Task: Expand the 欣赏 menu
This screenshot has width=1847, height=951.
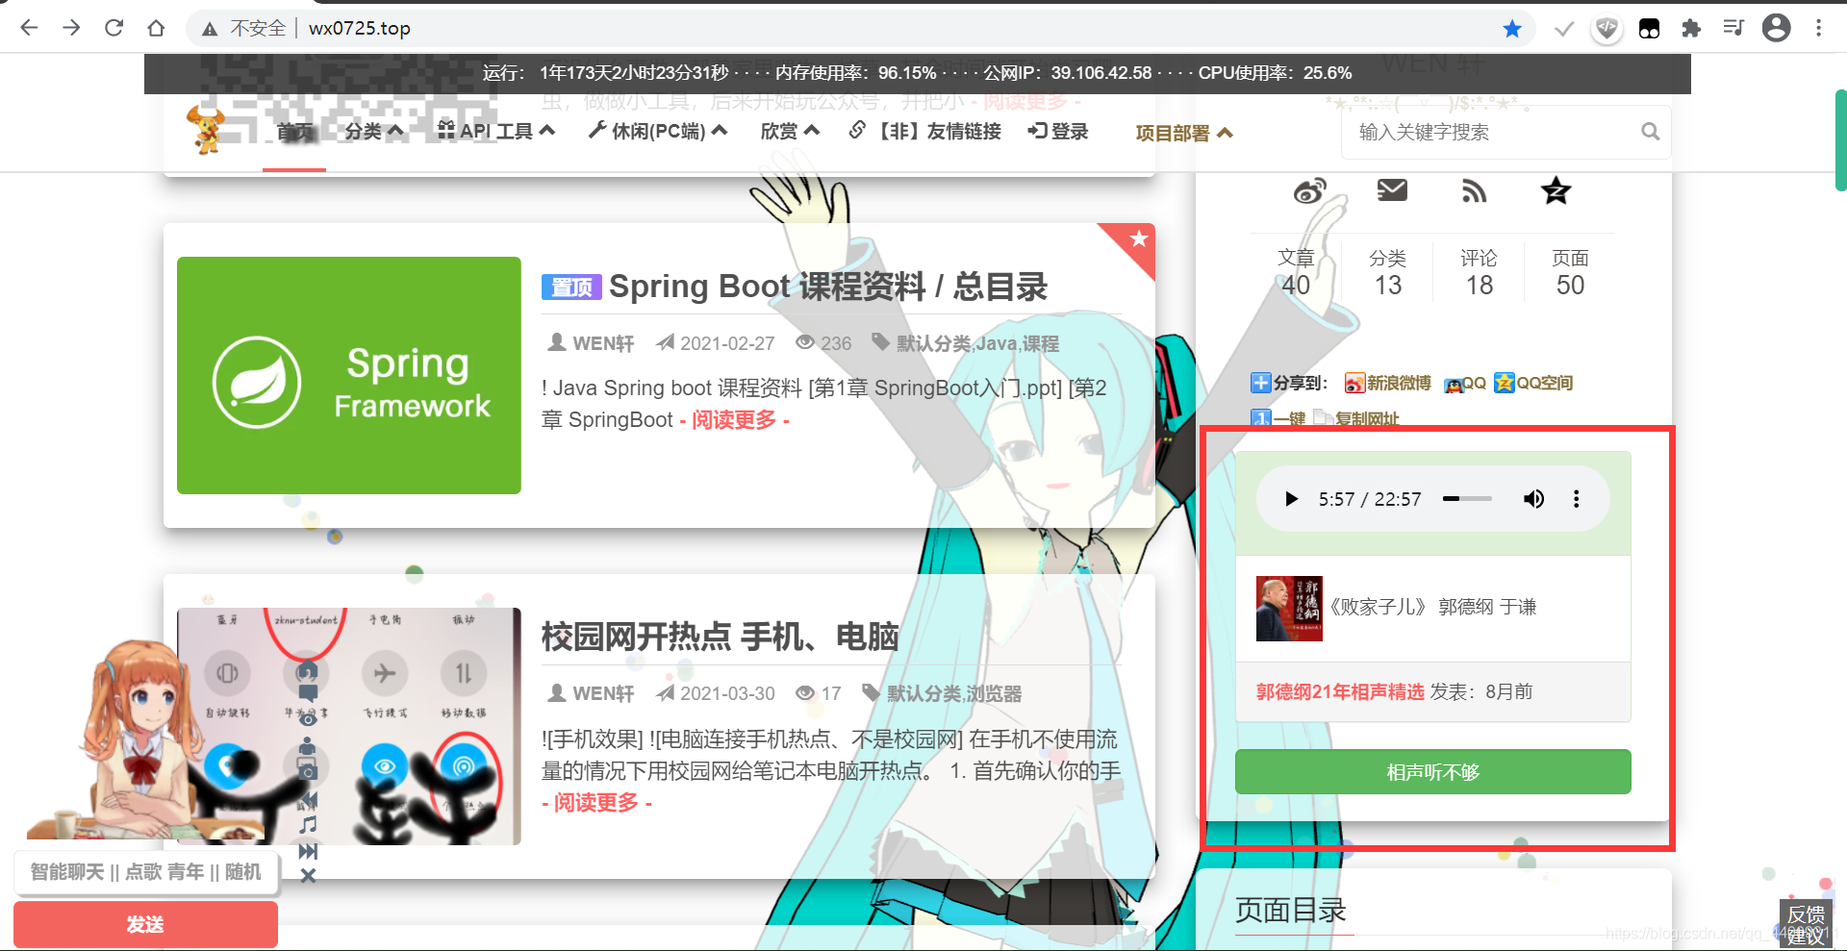Action: (790, 131)
